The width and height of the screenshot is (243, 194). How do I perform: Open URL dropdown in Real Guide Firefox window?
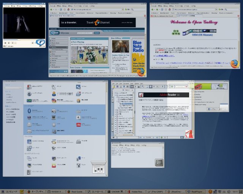pos(123,9)
